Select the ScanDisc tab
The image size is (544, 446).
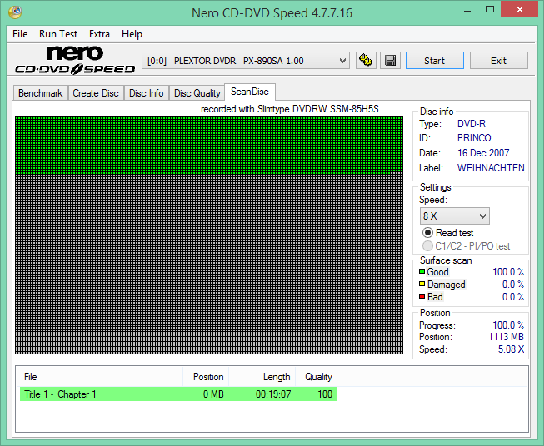click(x=250, y=92)
